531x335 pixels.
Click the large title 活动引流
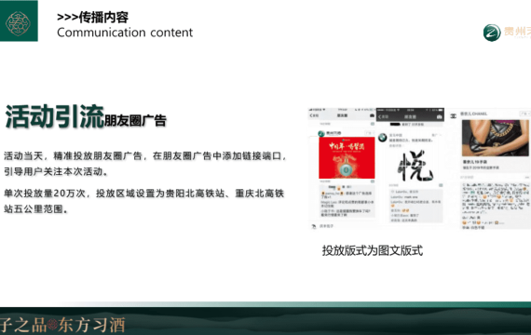point(54,116)
